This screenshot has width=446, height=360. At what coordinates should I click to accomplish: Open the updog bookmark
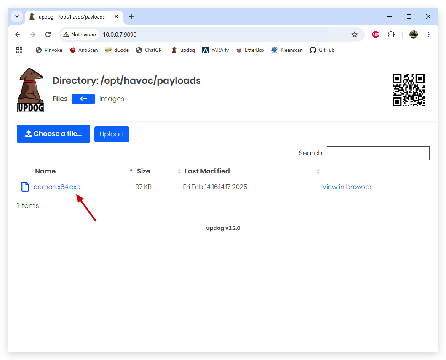[x=184, y=50]
